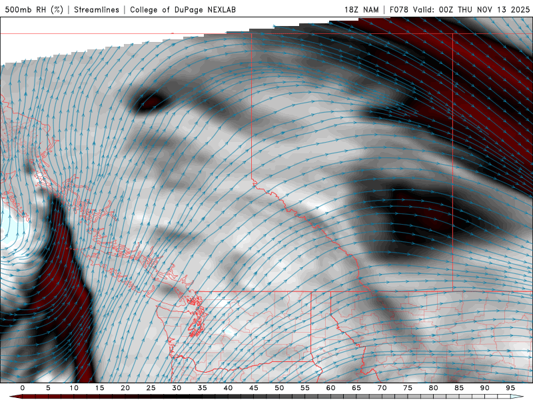Click the colorbar label '0'
The image size is (533, 400).
(x=23, y=388)
